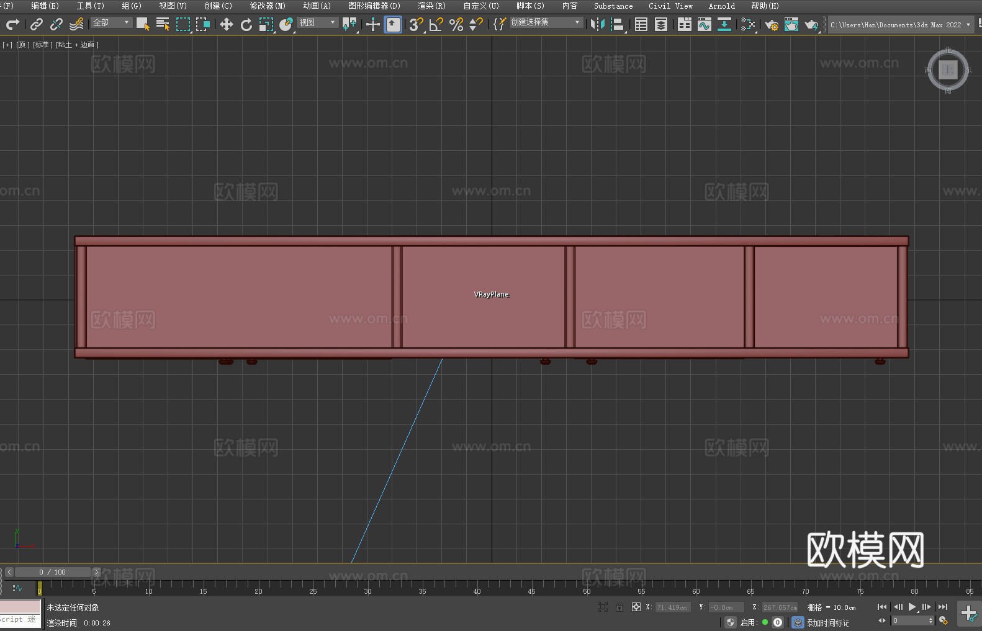The height and width of the screenshot is (631, 982).
Task: Click the Bind to Space Warp icon
Action: click(x=76, y=24)
